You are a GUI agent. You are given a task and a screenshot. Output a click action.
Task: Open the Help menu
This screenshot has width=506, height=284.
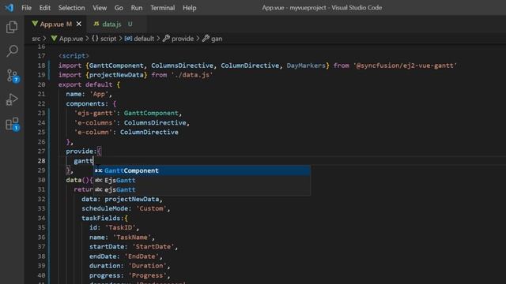pos(190,8)
